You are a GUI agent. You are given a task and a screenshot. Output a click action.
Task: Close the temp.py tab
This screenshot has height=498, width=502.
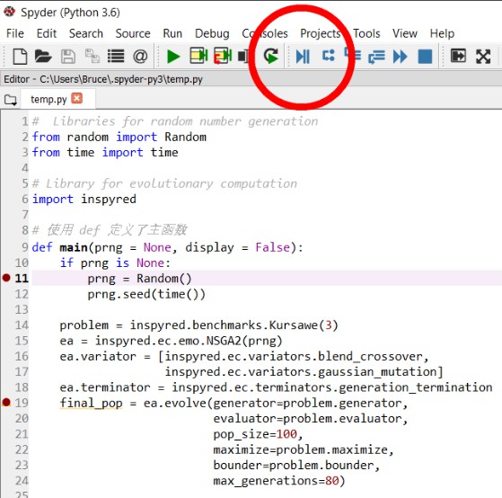coord(77,98)
